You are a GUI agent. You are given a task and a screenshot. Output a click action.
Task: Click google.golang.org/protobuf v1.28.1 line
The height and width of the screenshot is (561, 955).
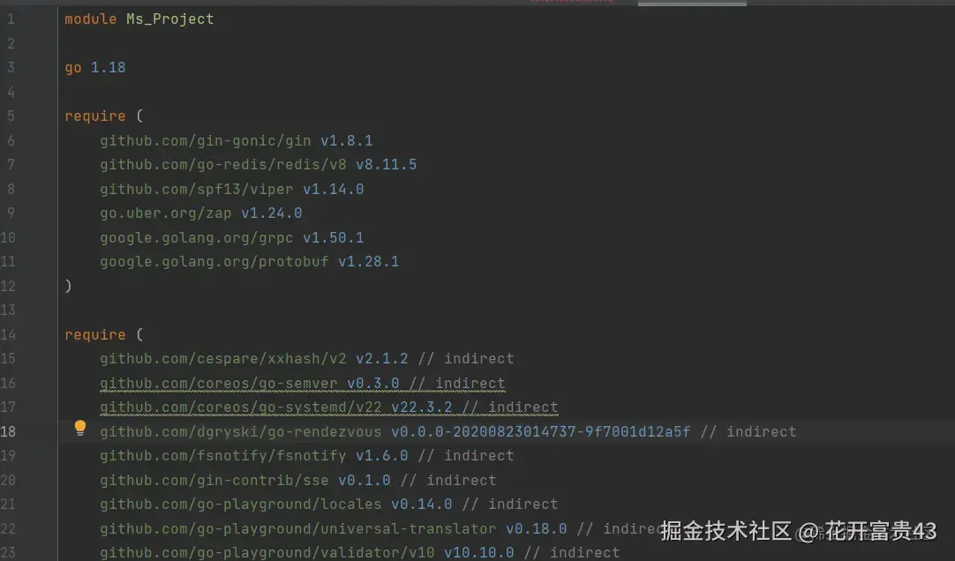[250, 262]
